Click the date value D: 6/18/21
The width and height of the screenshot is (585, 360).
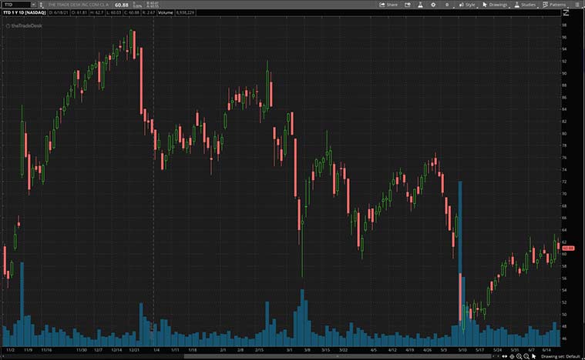point(59,12)
